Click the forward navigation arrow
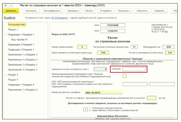The height and width of the screenshot is (122, 181). [11, 5]
